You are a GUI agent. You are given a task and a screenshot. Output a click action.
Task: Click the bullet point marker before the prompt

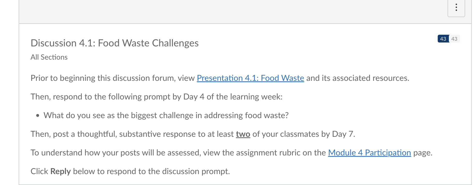38,116
